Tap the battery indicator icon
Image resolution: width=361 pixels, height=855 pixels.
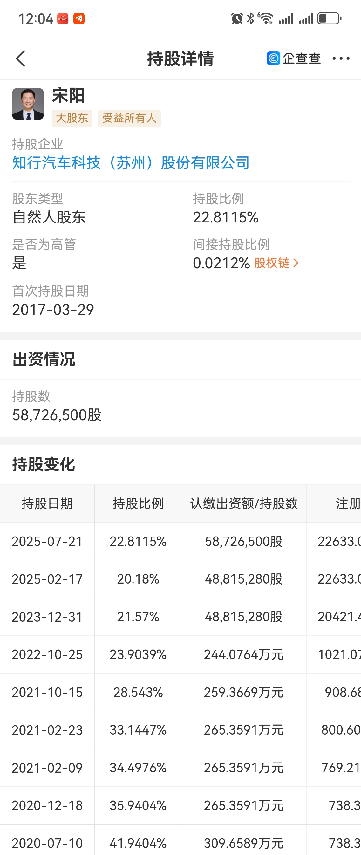point(329,18)
